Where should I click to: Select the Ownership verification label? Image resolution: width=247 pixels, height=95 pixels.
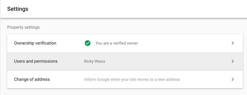[35, 43]
